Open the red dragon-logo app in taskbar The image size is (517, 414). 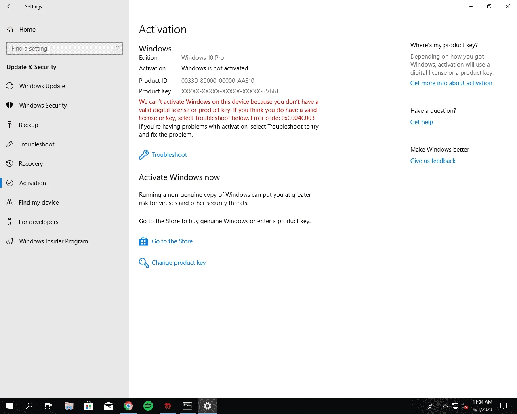(168, 406)
